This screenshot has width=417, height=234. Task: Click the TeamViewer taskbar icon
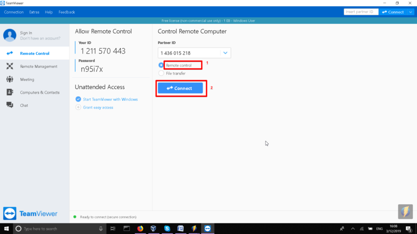(x=207, y=228)
